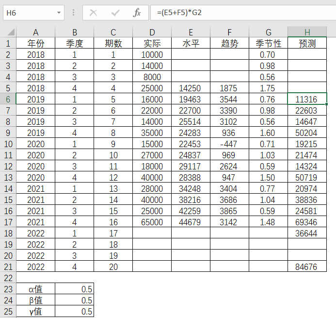Click inside the Name Box showing H6
336x318 pixels.
coord(28,13)
